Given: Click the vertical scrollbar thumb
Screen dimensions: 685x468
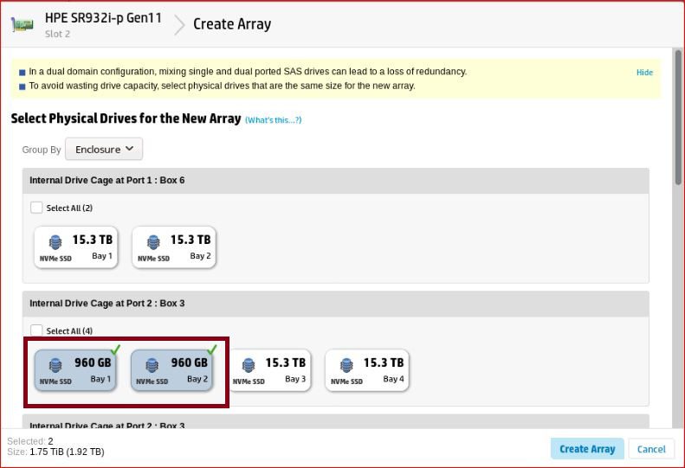Looking at the screenshot, I should (678, 117).
